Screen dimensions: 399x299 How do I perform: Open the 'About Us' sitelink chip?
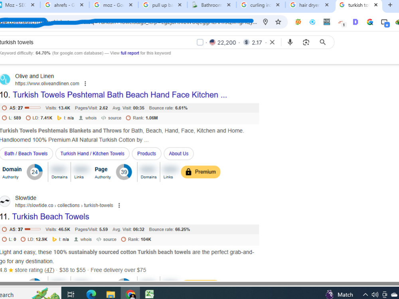[179, 153]
